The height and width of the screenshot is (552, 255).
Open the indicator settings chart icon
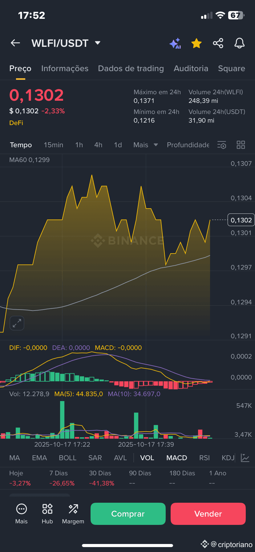(245, 458)
